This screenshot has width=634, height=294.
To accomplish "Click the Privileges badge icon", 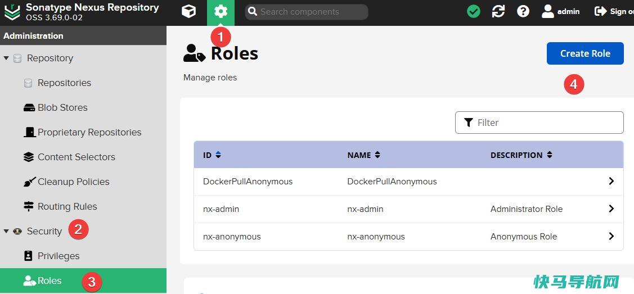I will pos(28,256).
